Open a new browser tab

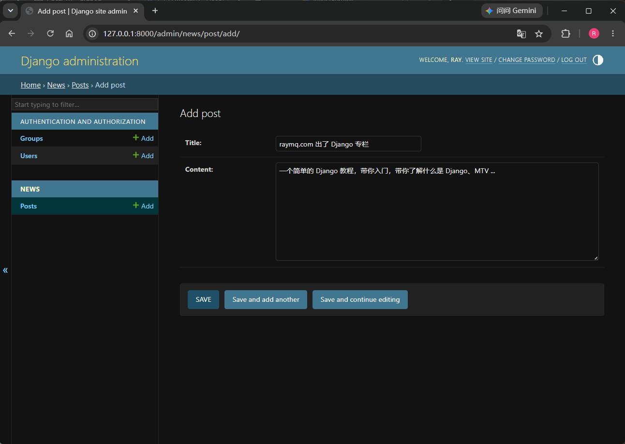155,11
